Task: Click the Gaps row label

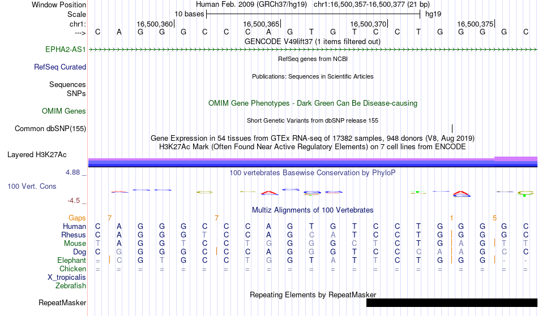Action: (77, 218)
